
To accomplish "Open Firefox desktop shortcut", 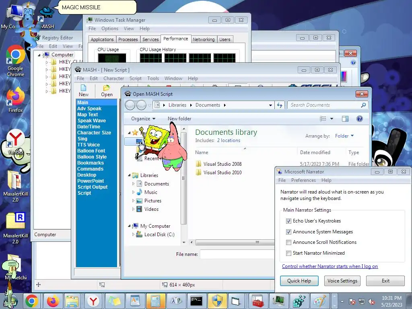I will pyautogui.click(x=16, y=100).
